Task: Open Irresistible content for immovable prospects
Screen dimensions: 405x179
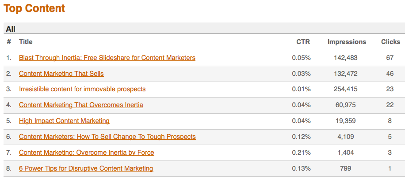Action: click(82, 89)
